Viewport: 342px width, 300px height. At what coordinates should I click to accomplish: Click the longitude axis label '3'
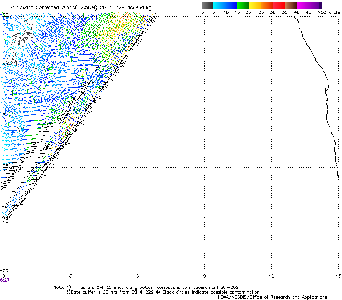[x=71, y=276]
